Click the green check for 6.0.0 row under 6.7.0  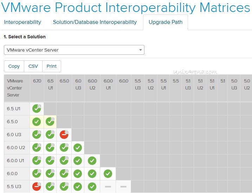tap(37, 174)
